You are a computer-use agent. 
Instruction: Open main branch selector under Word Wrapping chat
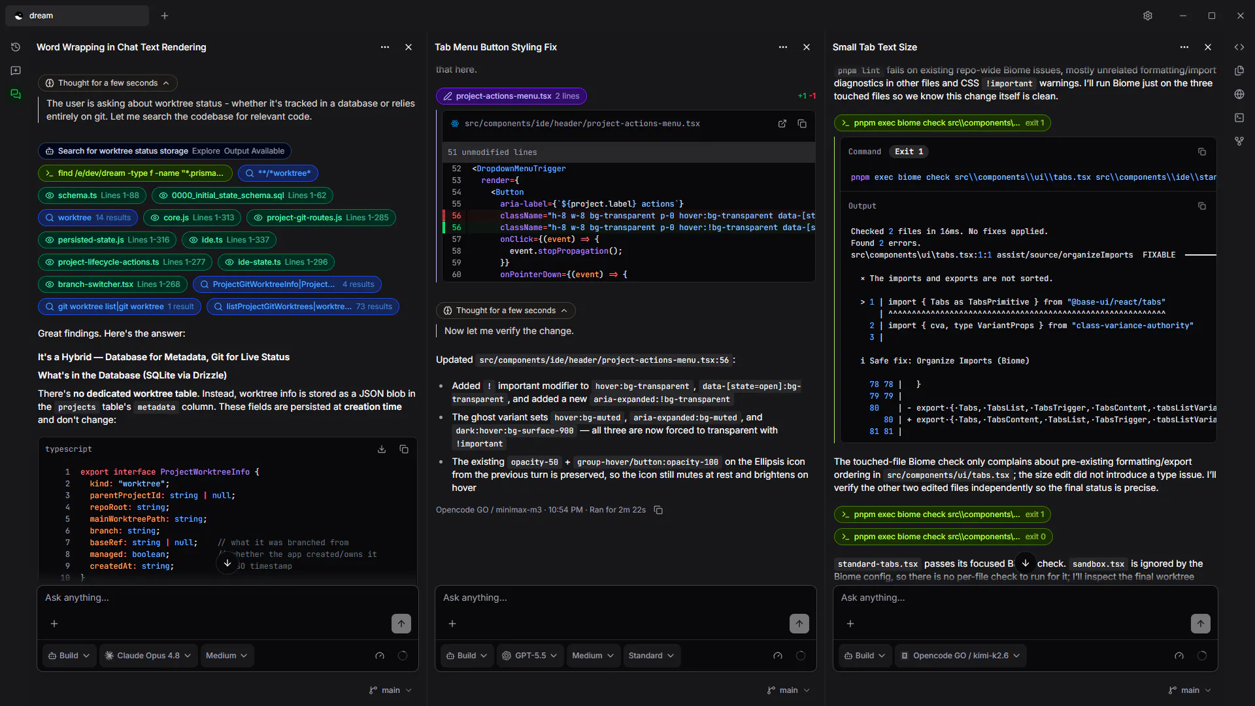click(x=390, y=690)
